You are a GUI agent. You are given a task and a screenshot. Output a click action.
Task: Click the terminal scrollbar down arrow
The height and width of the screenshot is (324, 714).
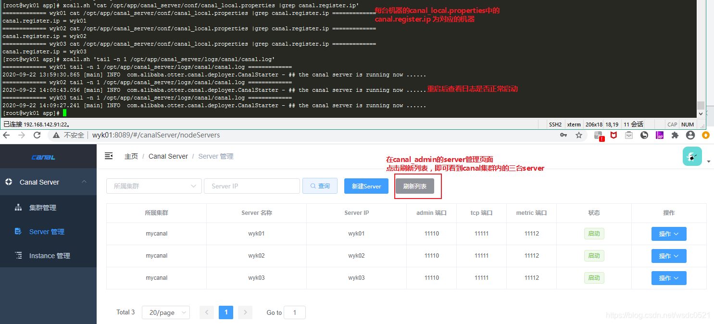(x=701, y=114)
